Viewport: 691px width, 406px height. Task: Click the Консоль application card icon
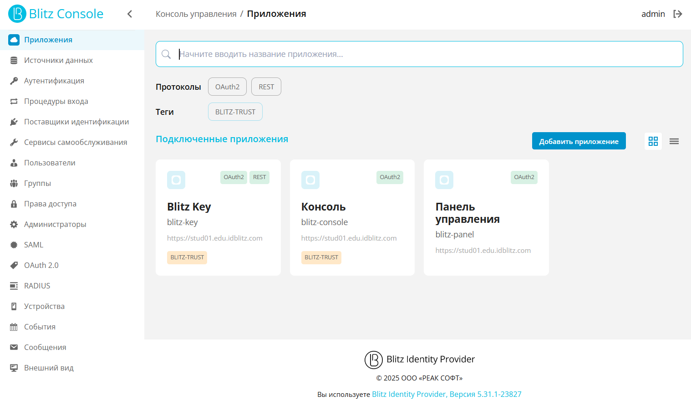click(310, 180)
